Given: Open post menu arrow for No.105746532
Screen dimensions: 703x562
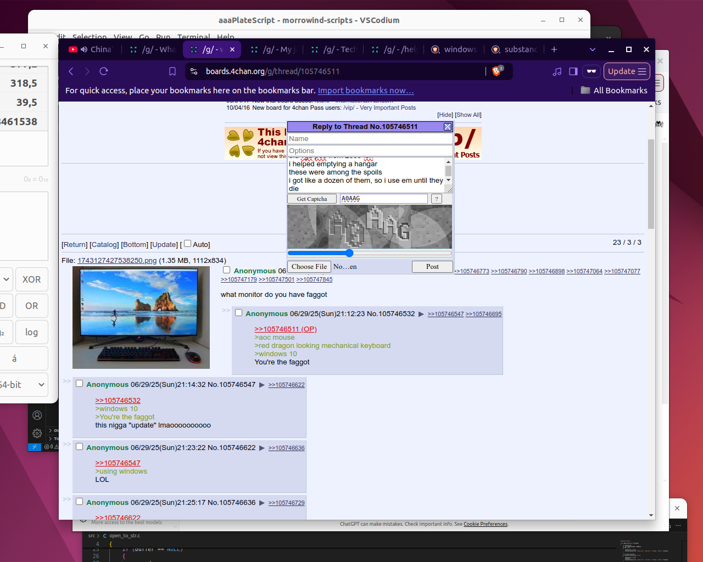Looking at the screenshot, I should click(421, 314).
